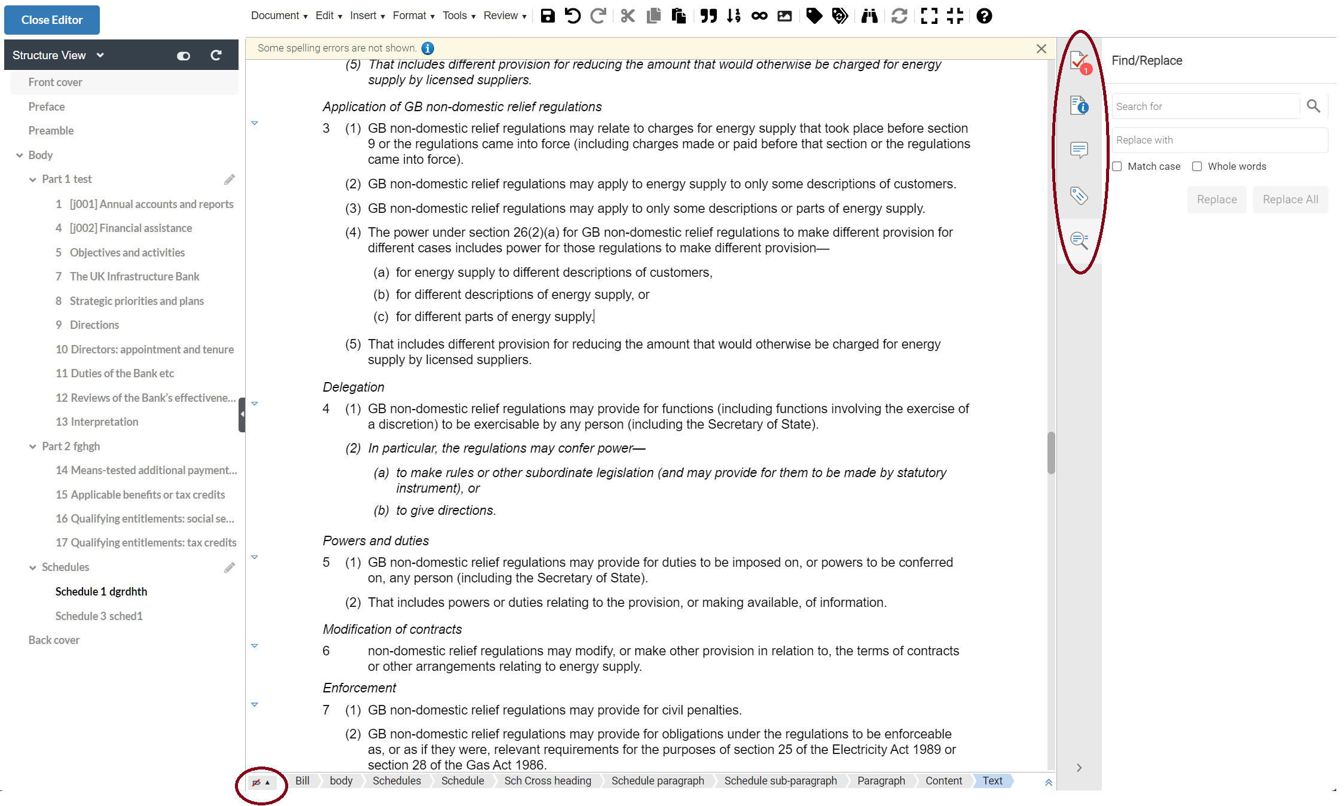Cut selection with the scissors icon
Image resolution: width=1344 pixels, height=806 pixels.
pyautogui.click(x=628, y=16)
